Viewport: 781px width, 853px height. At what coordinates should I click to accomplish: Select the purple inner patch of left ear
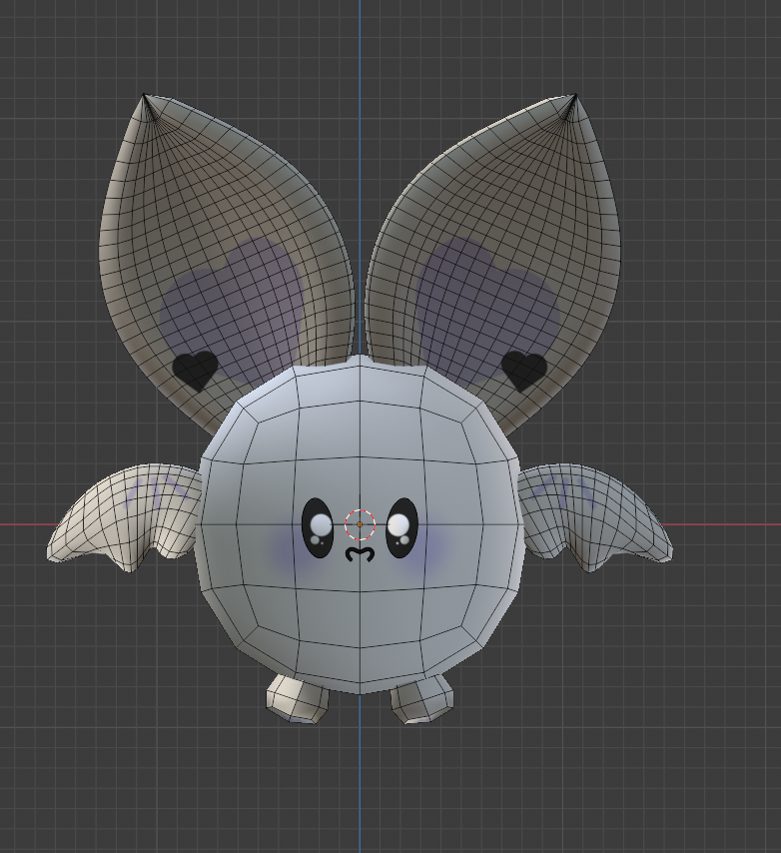coord(234,310)
